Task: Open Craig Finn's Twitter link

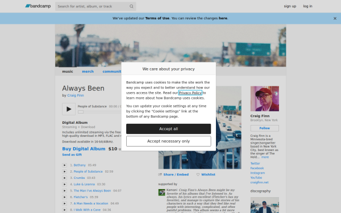Action: coord(255,164)
